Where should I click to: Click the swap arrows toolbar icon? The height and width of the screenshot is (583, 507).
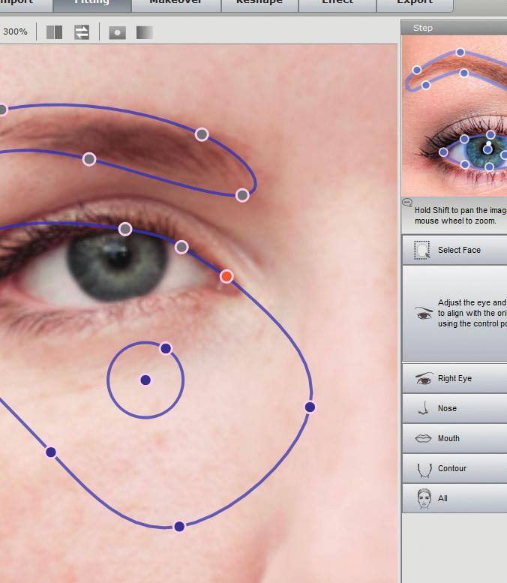pyautogui.click(x=82, y=32)
